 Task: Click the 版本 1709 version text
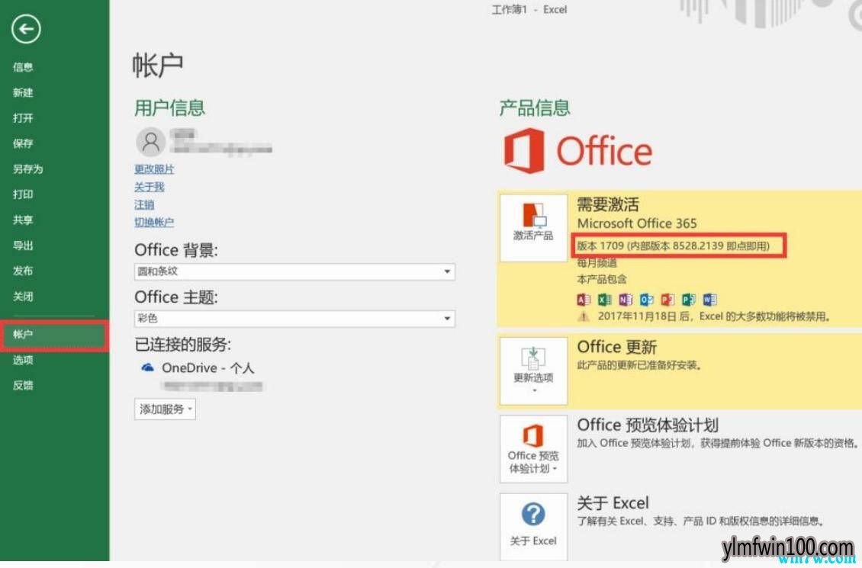click(x=673, y=245)
